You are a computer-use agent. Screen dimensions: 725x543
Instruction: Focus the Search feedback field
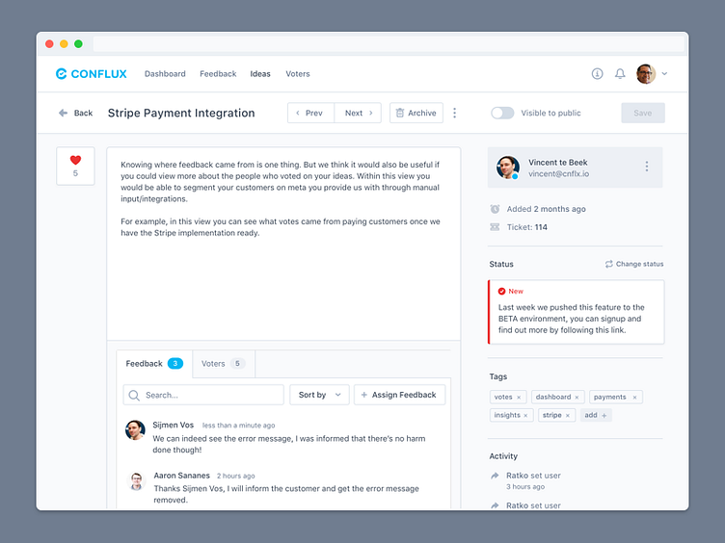pos(203,396)
